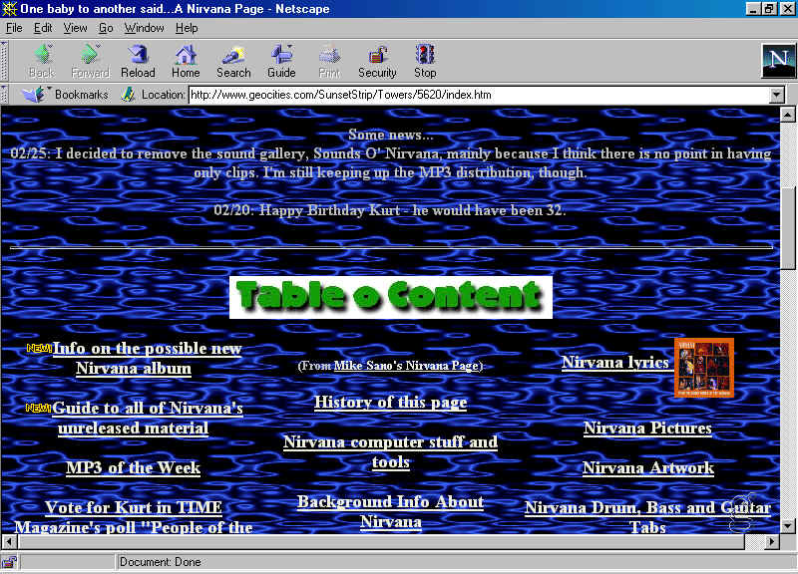Open the View menu

coord(76,28)
